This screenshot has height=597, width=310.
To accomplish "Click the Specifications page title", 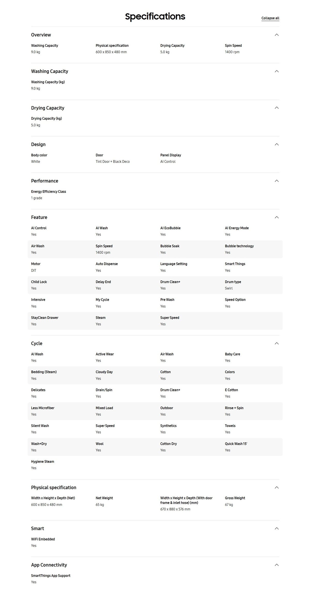I will pyautogui.click(x=155, y=17).
